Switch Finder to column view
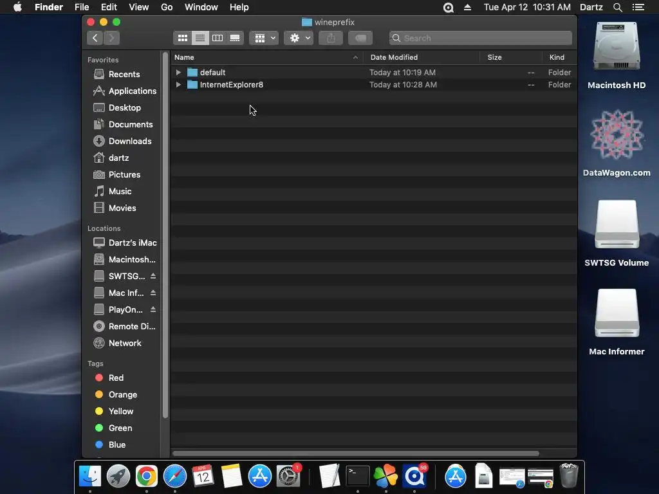 218,38
